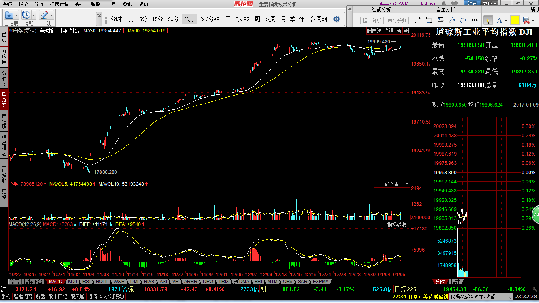Screen dimensions: 539x303
Task: Open 综合排名 in left sidebar
Action: pos(4,145)
